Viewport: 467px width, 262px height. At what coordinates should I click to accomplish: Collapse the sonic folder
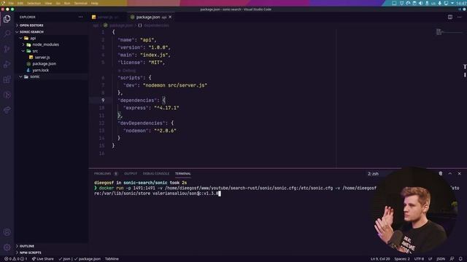51,76
